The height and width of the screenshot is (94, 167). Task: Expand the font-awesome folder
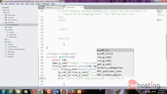4,20
